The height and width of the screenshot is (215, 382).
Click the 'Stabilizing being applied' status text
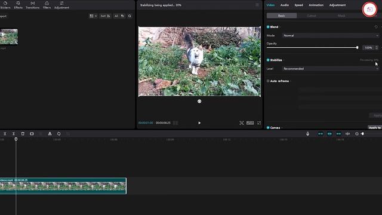point(161,5)
